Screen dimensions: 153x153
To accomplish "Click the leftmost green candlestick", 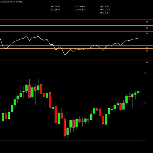I will 3,117.
